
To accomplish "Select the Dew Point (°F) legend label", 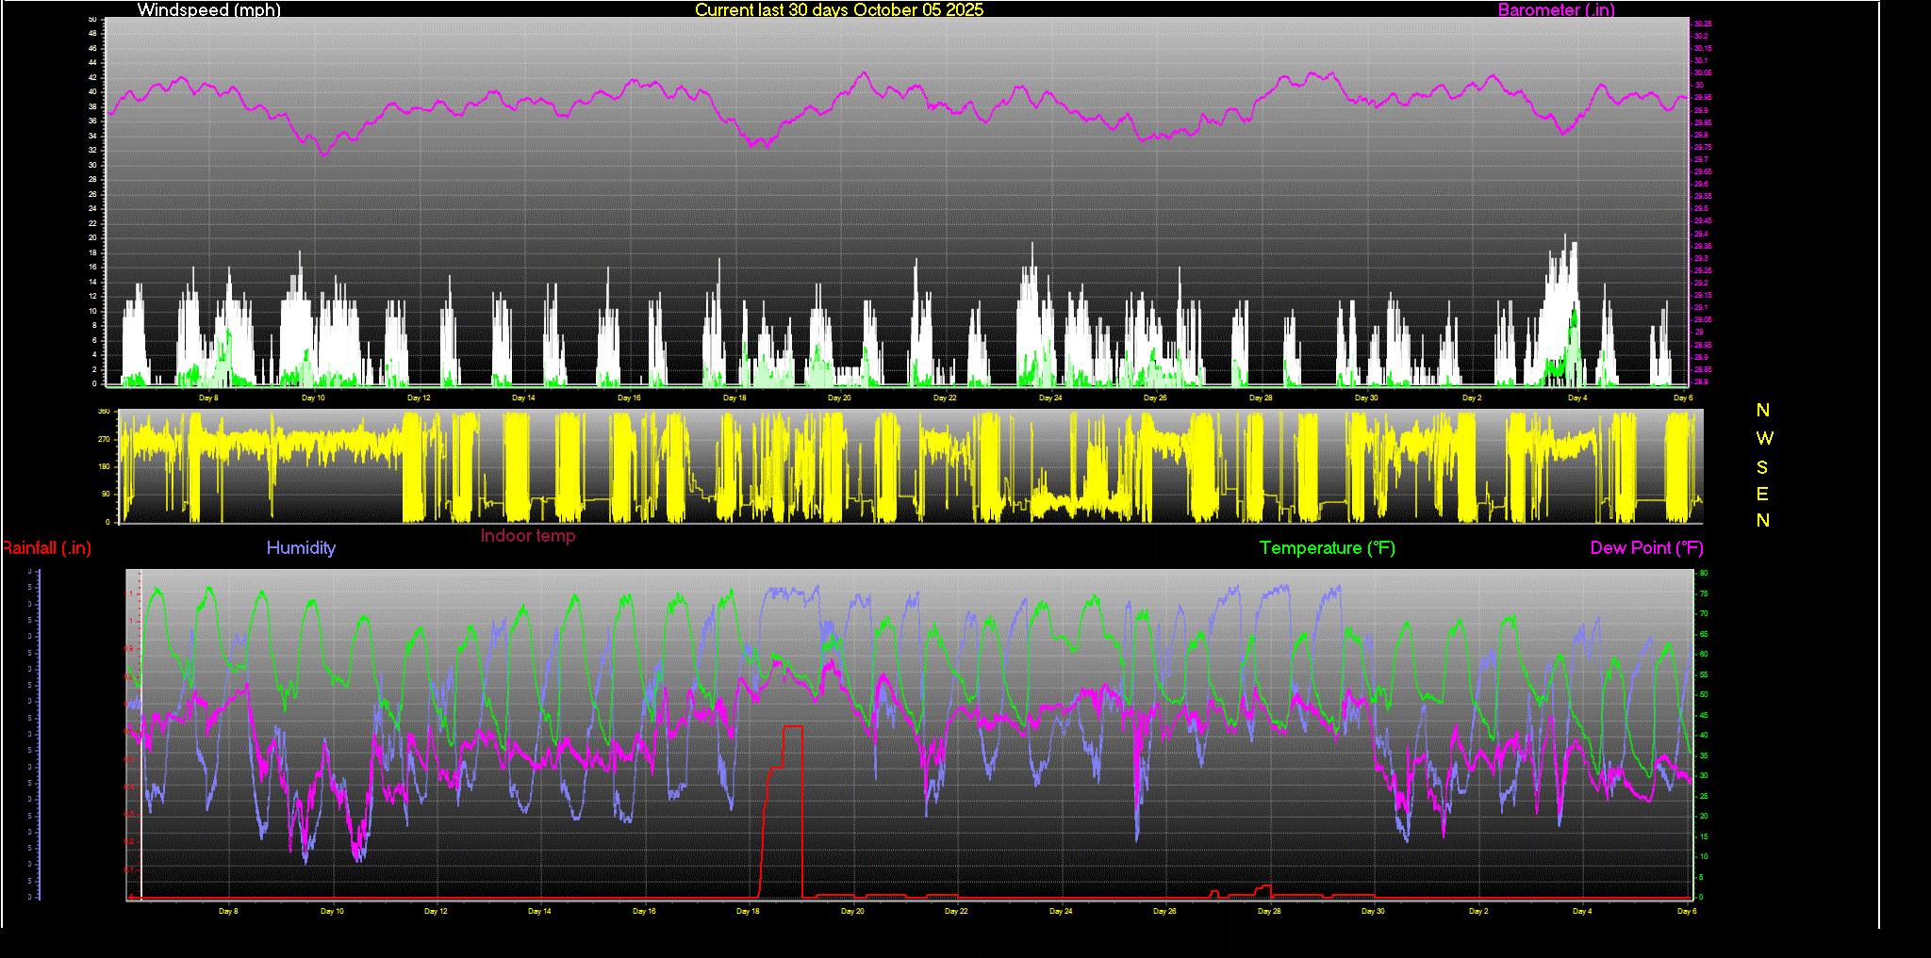I will click(1646, 548).
